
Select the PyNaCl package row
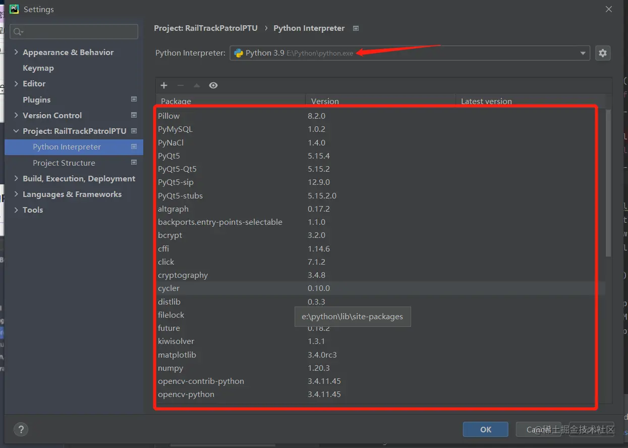[x=380, y=142]
